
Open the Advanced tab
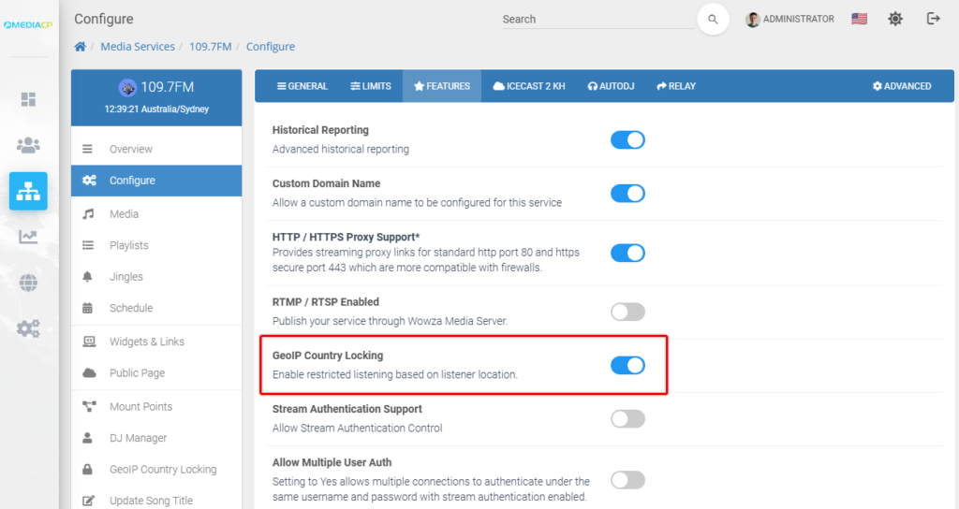pos(902,86)
